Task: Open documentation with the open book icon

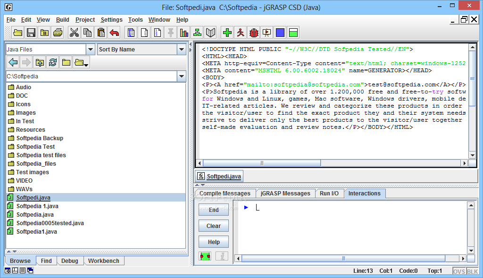Action: point(210,33)
